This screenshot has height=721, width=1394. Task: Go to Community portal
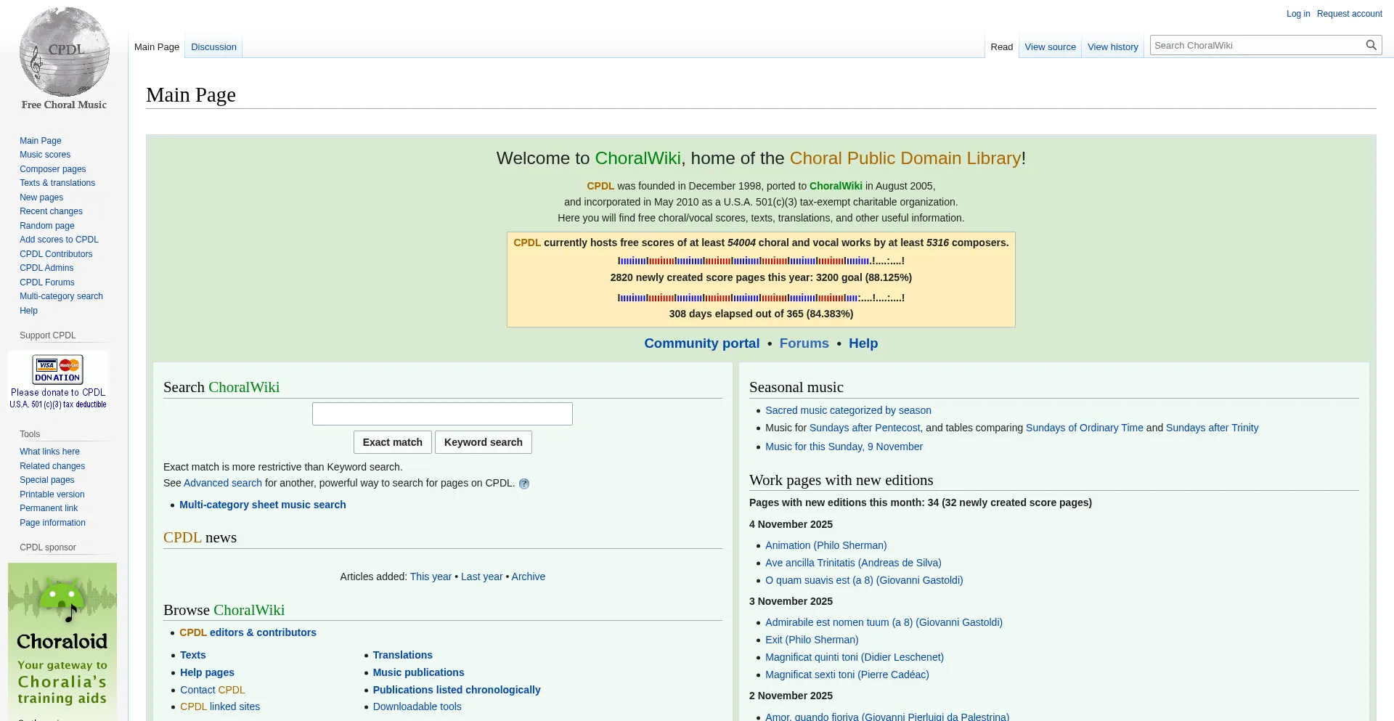pyautogui.click(x=701, y=343)
